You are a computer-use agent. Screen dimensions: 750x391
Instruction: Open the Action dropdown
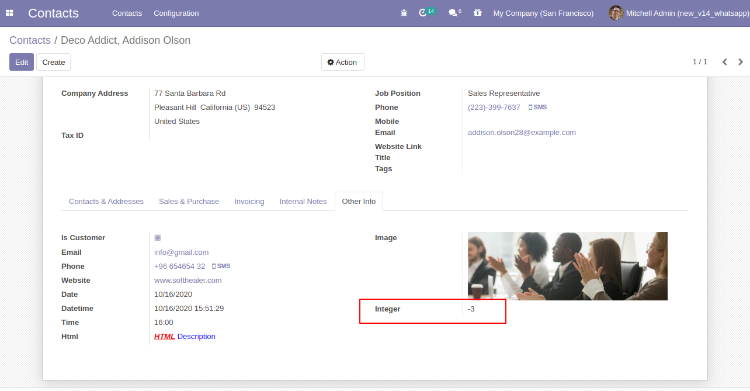[x=343, y=62]
